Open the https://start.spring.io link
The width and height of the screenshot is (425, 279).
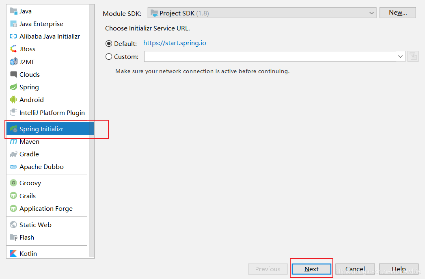tap(175, 43)
